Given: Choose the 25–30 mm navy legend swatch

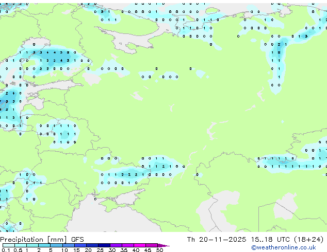Looking at the screenshot, I should click(104, 245).
